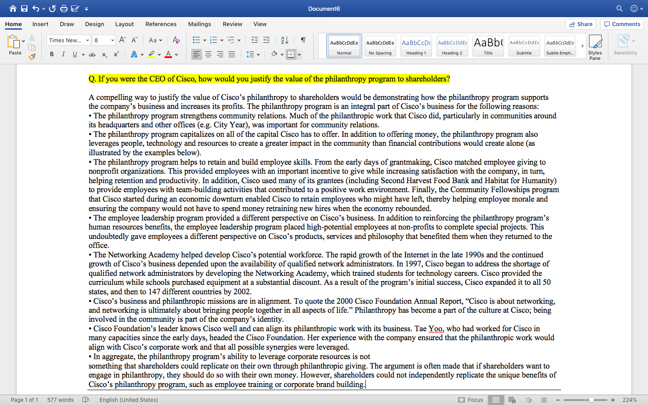Redo the last action
Screen dimensions: 648x405
52,9
